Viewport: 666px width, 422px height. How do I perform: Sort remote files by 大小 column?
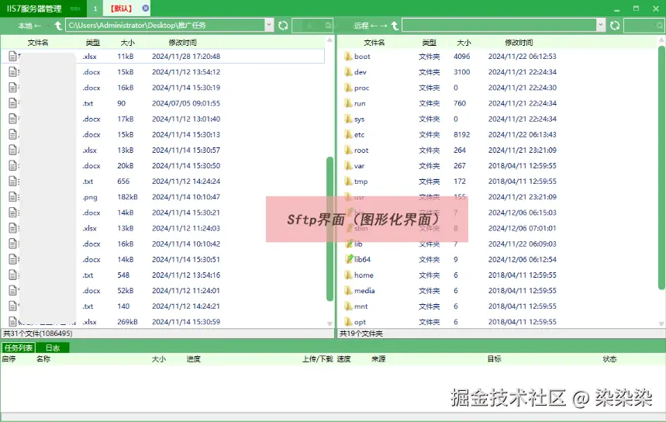click(x=464, y=43)
